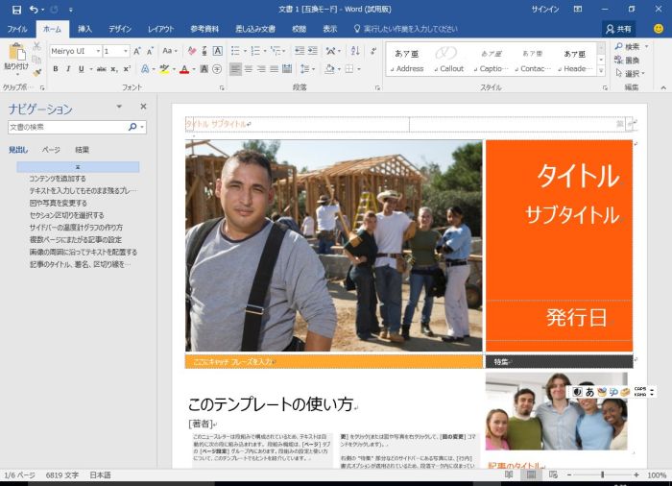672x486 pixels.
Task: Open the font size dropdown
Action: pyautogui.click(x=126, y=51)
